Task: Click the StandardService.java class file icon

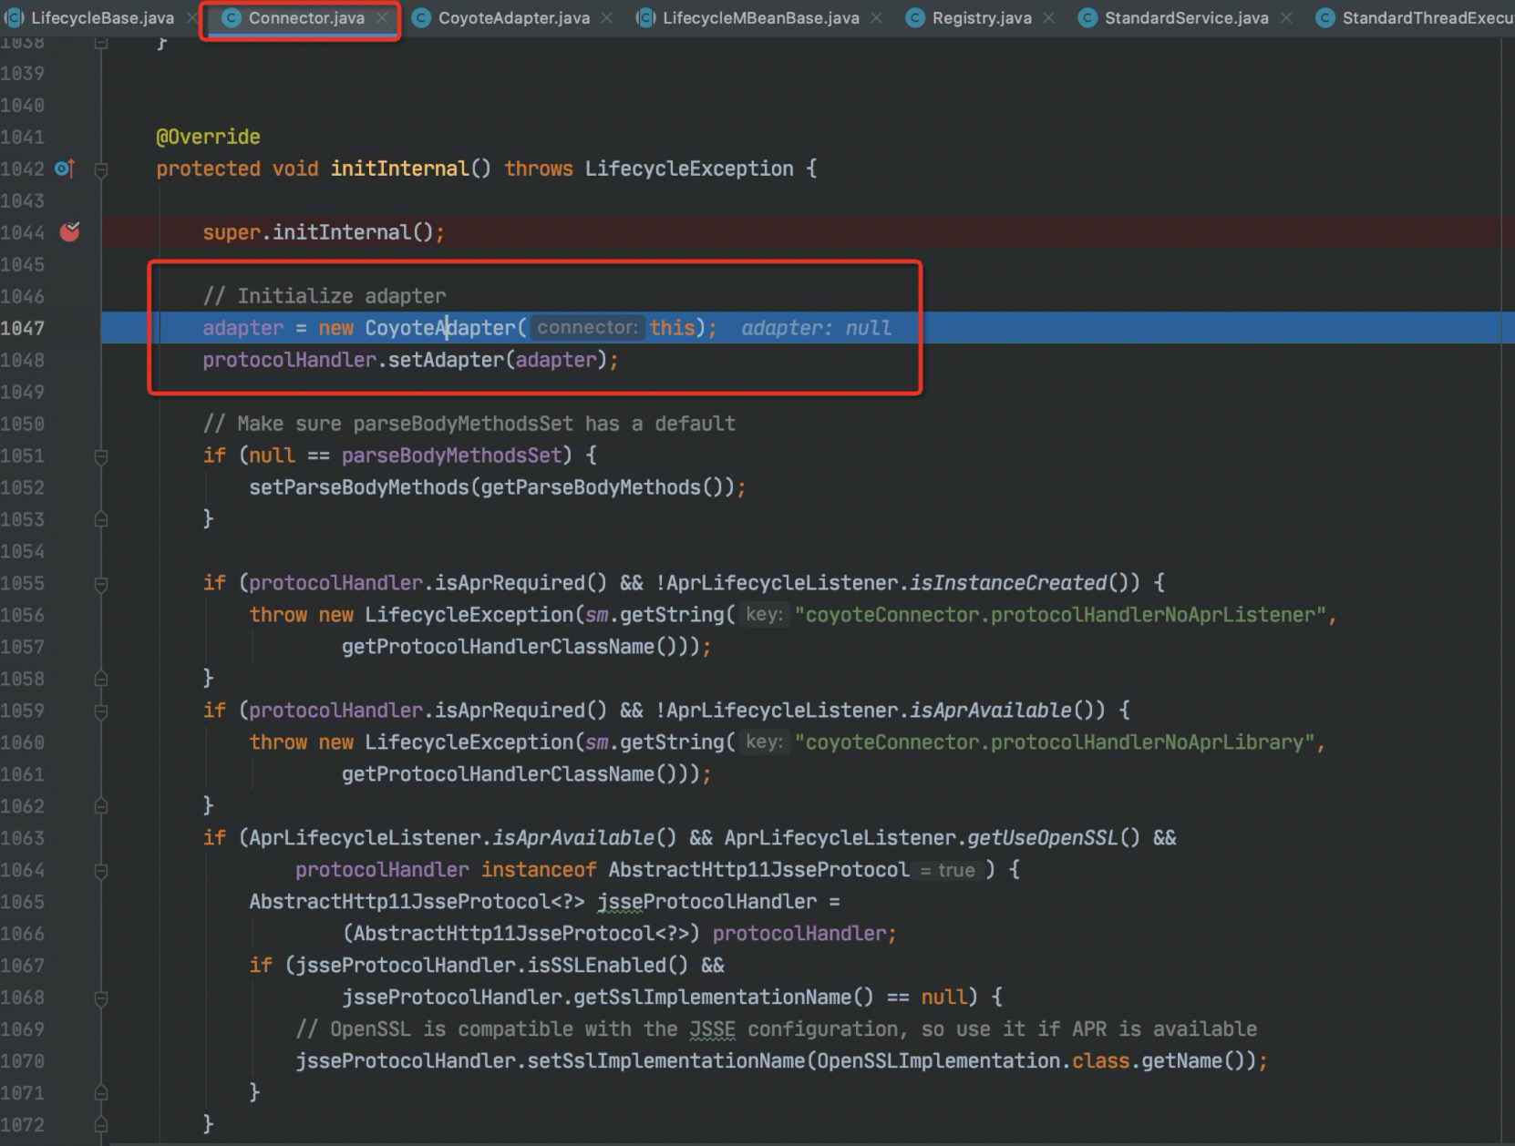Action: (1087, 17)
